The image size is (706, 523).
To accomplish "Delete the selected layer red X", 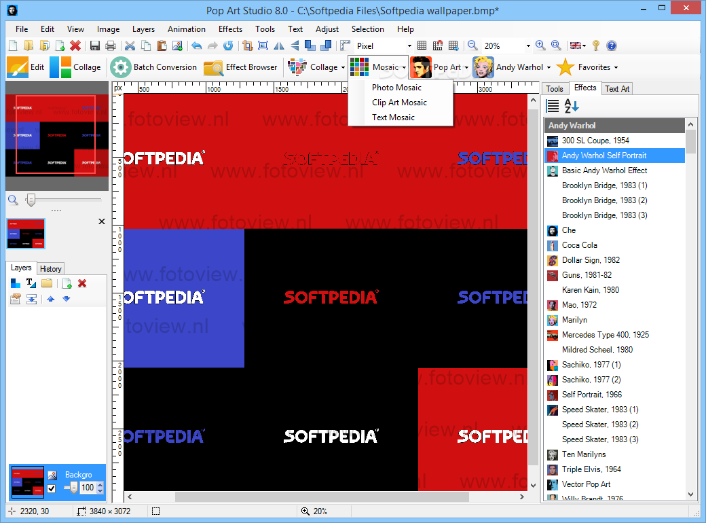I will [x=82, y=283].
